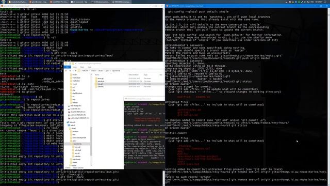
Task: Open the Home ribbon tab in File Explorer
Action: point(74,67)
